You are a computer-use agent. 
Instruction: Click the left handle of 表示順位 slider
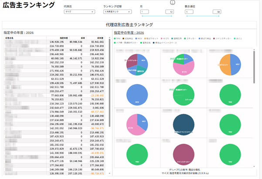187,16
